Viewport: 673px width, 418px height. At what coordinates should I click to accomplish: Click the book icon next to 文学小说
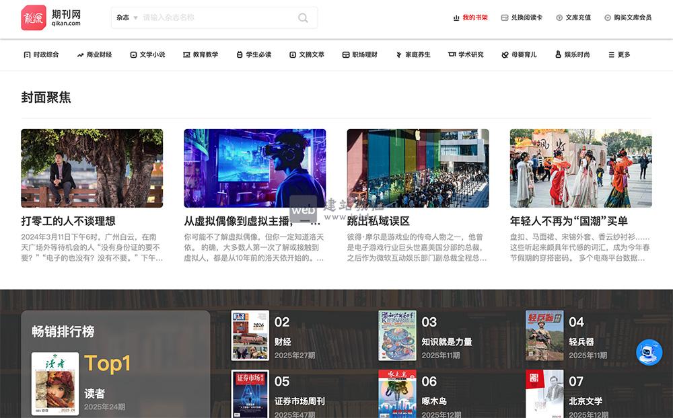tap(134, 54)
